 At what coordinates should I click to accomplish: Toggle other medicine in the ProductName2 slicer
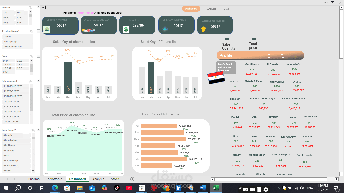pyautogui.click(x=18, y=47)
